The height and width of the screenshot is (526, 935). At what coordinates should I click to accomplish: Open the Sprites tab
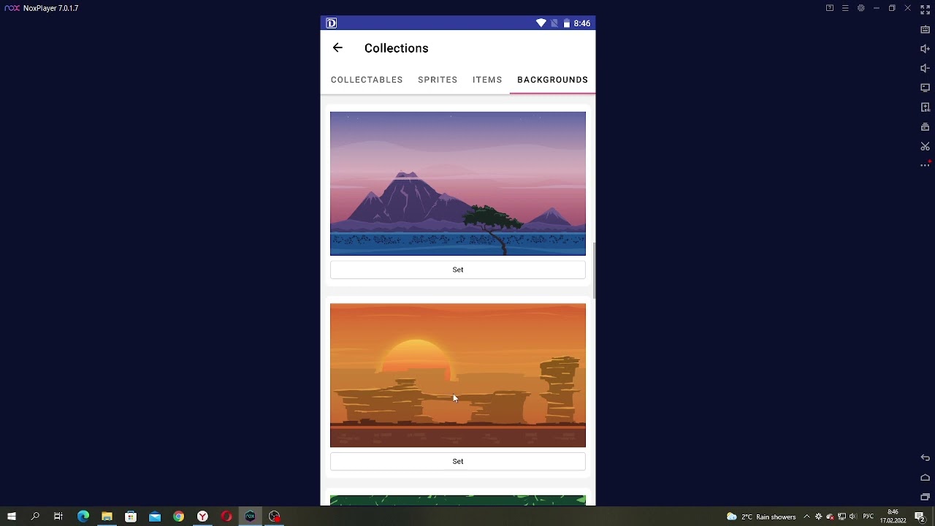[438, 80]
